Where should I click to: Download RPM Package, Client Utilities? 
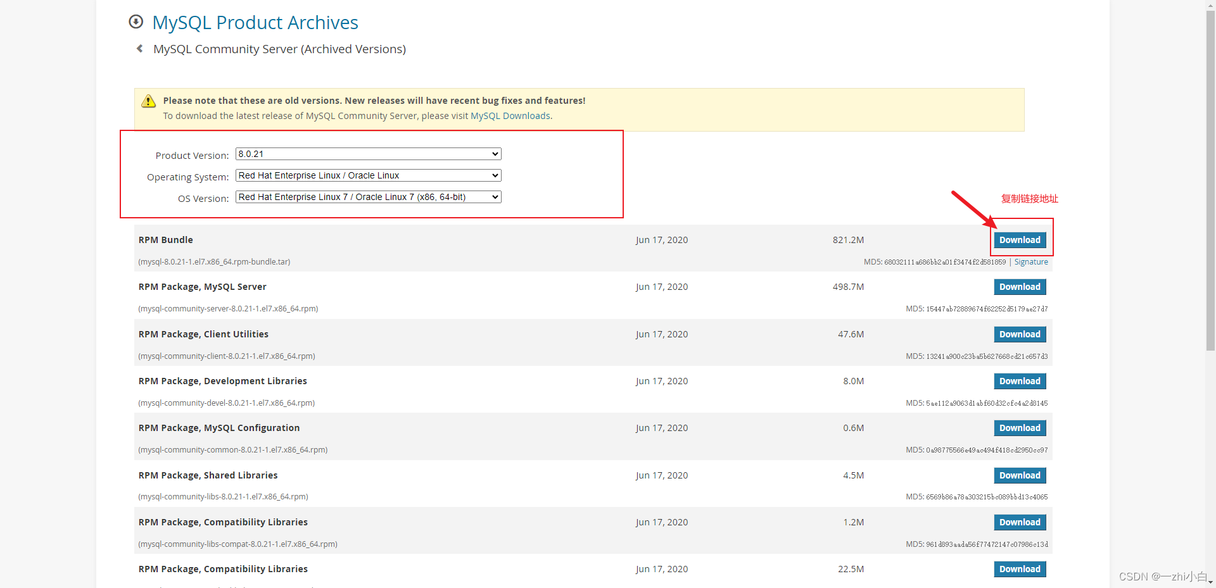1020,334
